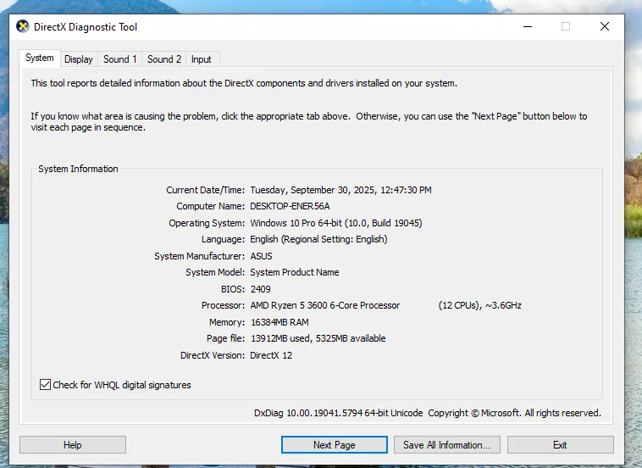Click the 16384MB RAM memory value

click(279, 322)
